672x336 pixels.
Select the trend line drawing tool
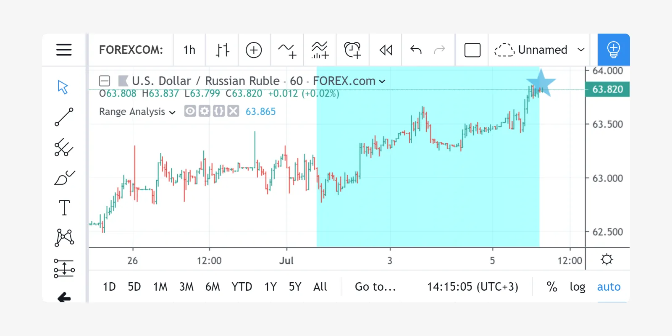64,117
